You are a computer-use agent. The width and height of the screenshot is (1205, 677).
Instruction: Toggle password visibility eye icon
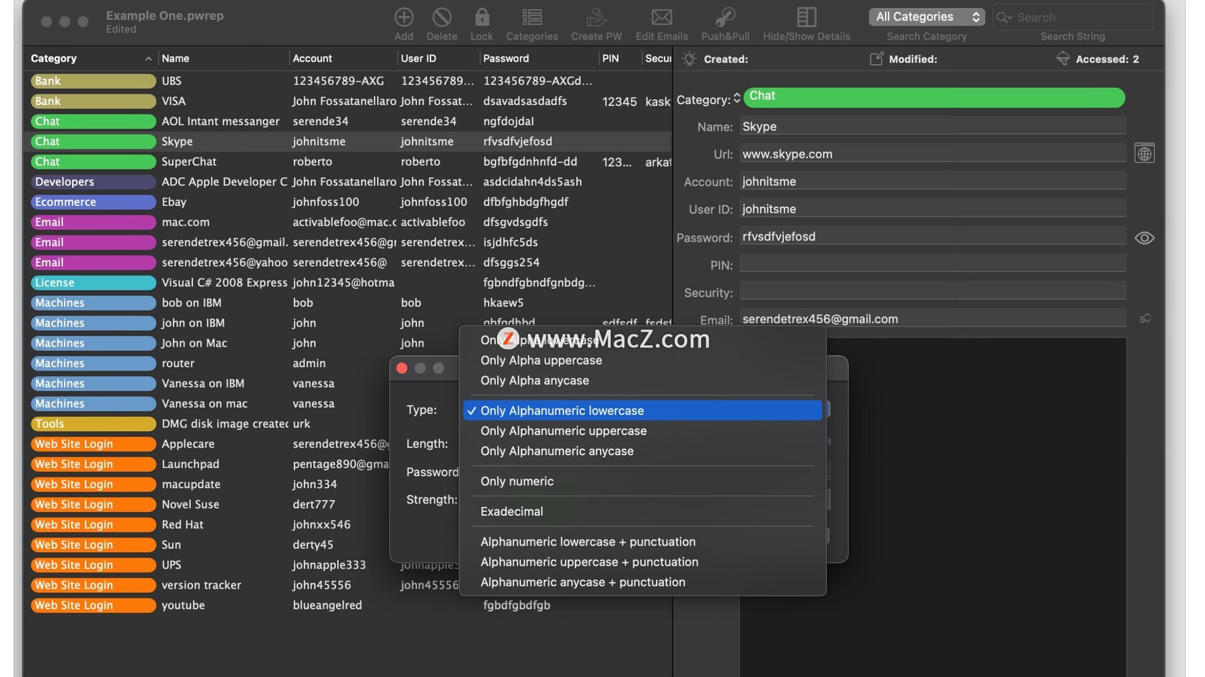point(1144,238)
